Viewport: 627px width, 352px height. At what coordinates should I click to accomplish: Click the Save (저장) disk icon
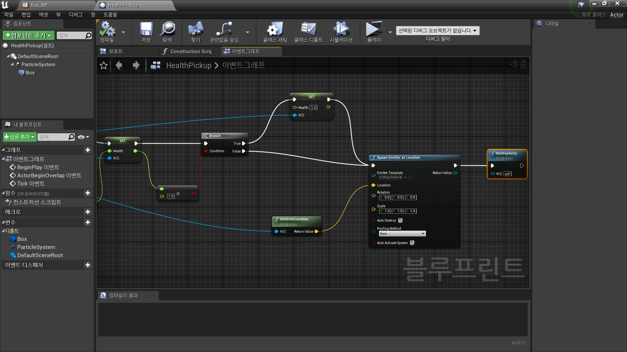tap(146, 29)
